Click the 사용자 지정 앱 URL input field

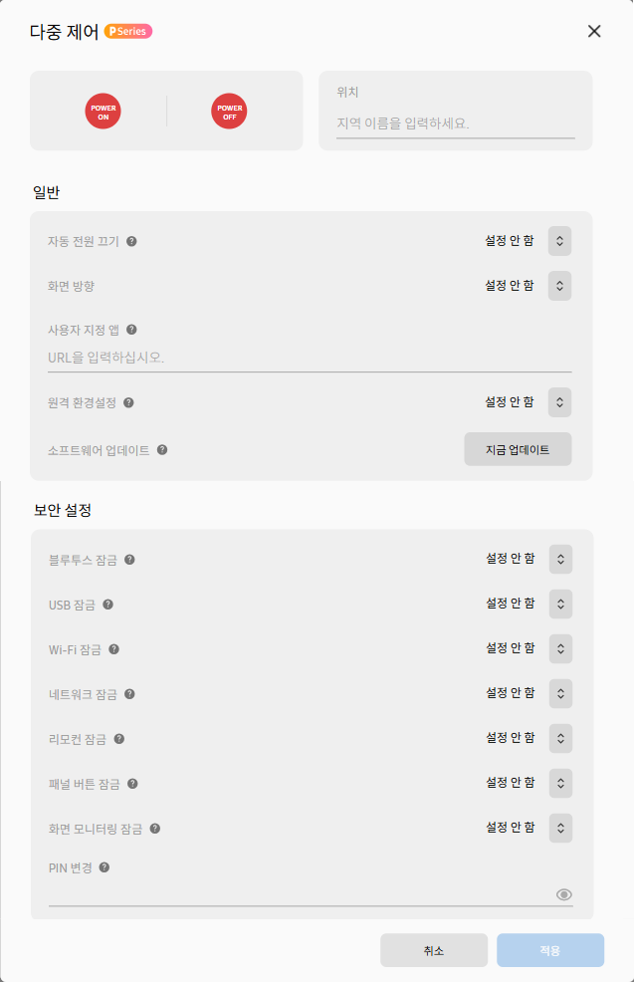click(310, 358)
